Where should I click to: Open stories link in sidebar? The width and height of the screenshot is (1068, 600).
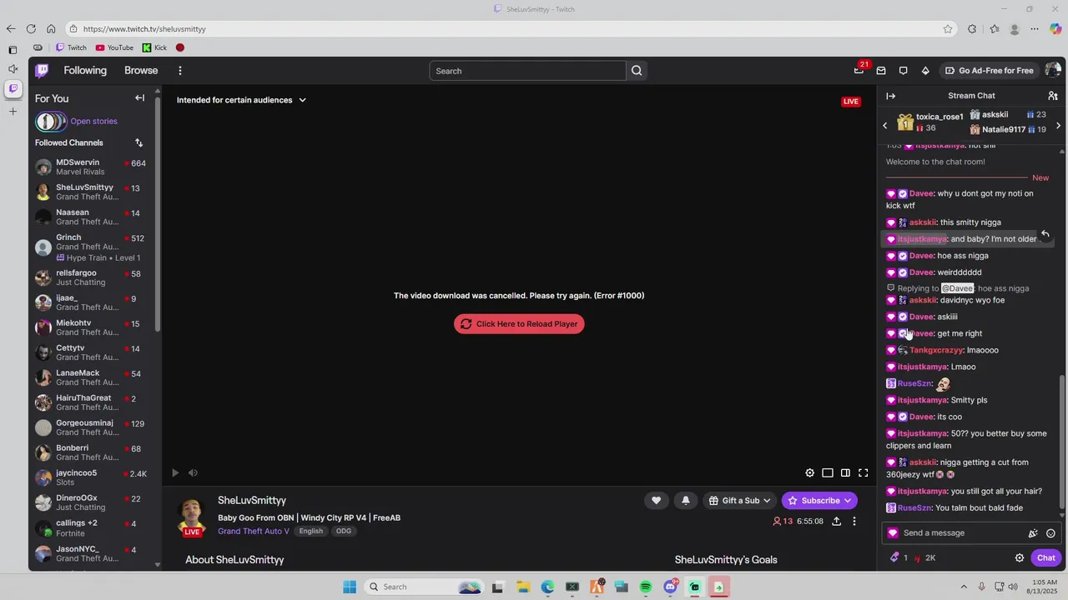[93, 122]
